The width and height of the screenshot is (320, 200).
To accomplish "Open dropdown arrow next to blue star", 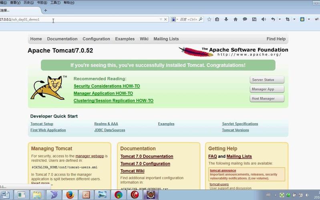I will (x=309, y=19).
